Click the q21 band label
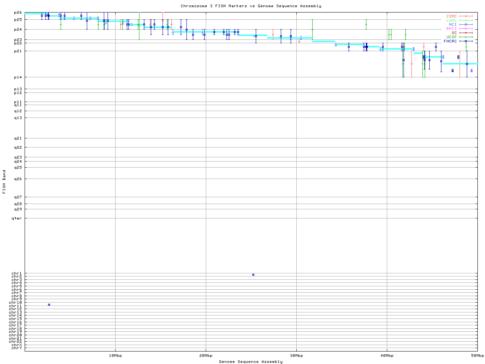The height and width of the screenshot is (364, 485). [x=18, y=138]
